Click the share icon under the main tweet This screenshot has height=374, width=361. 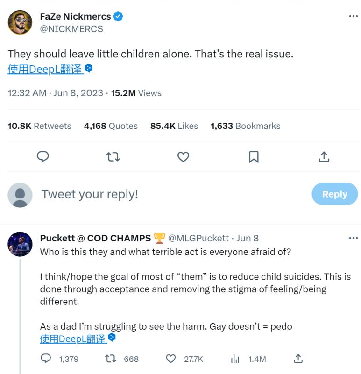324,157
